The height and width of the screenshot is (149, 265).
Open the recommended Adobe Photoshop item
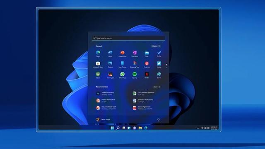coord(105,94)
